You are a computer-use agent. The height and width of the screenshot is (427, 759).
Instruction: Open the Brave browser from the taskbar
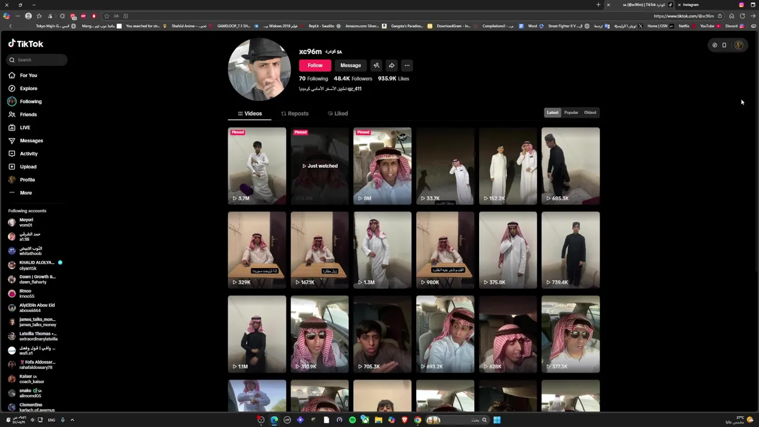coord(405,420)
